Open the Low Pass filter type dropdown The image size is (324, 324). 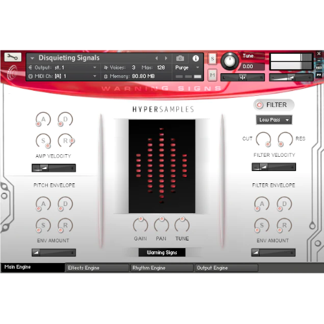click(274, 120)
